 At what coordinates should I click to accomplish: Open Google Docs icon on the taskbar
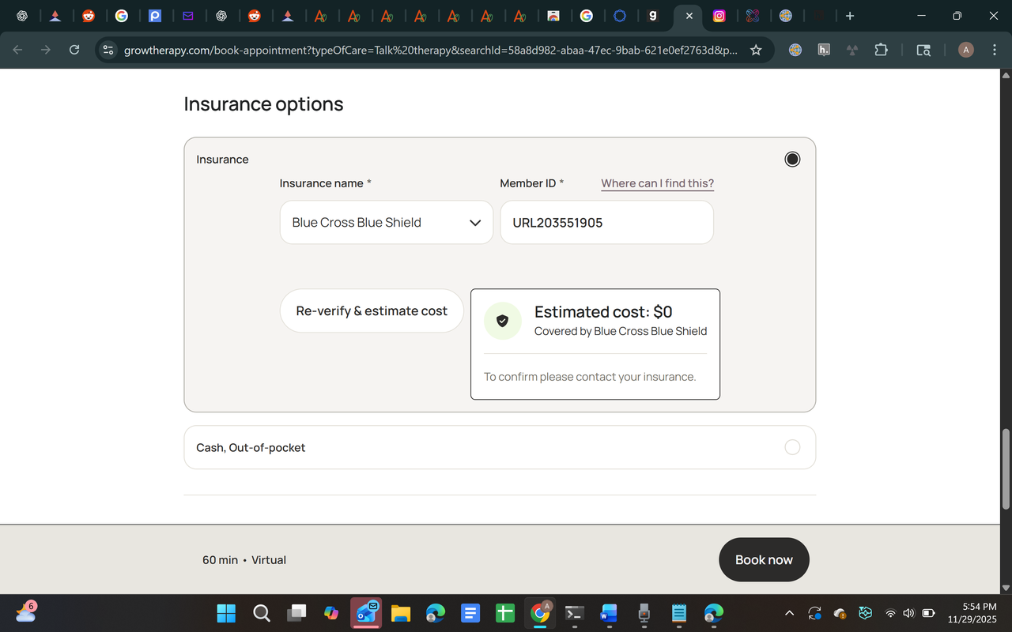coord(470,613)
